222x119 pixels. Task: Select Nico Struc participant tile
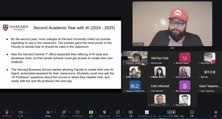[x=210, y=58]
